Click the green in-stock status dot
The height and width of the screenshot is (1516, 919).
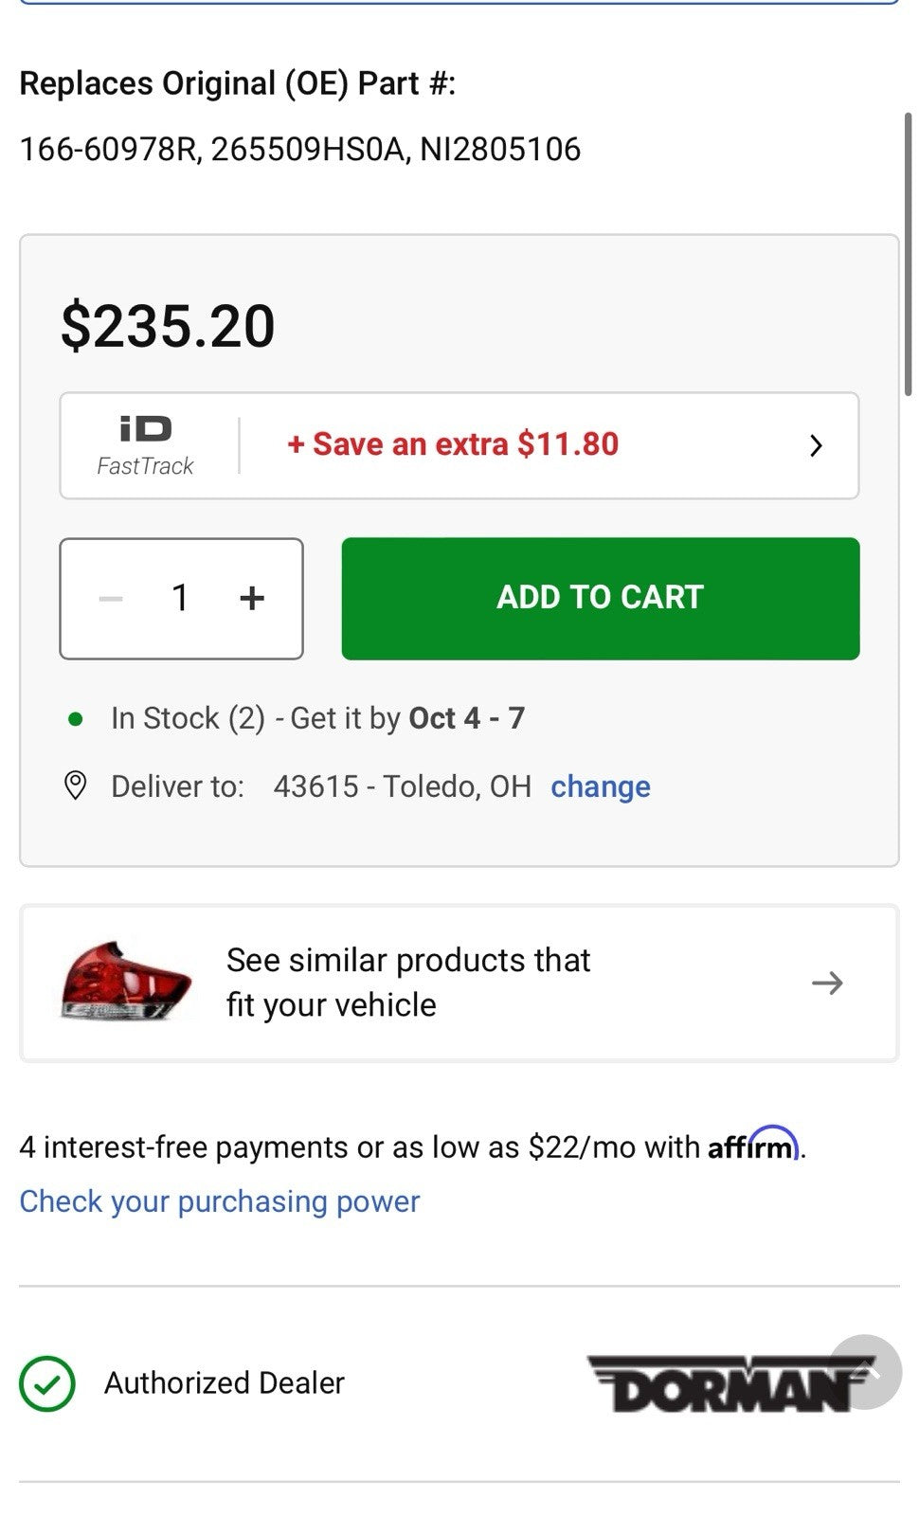coord(75,717)
